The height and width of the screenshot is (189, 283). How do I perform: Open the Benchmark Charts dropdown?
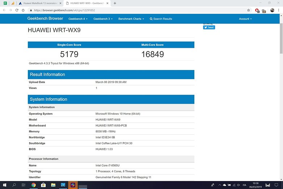pyautogui.click(x=131, y=19)
